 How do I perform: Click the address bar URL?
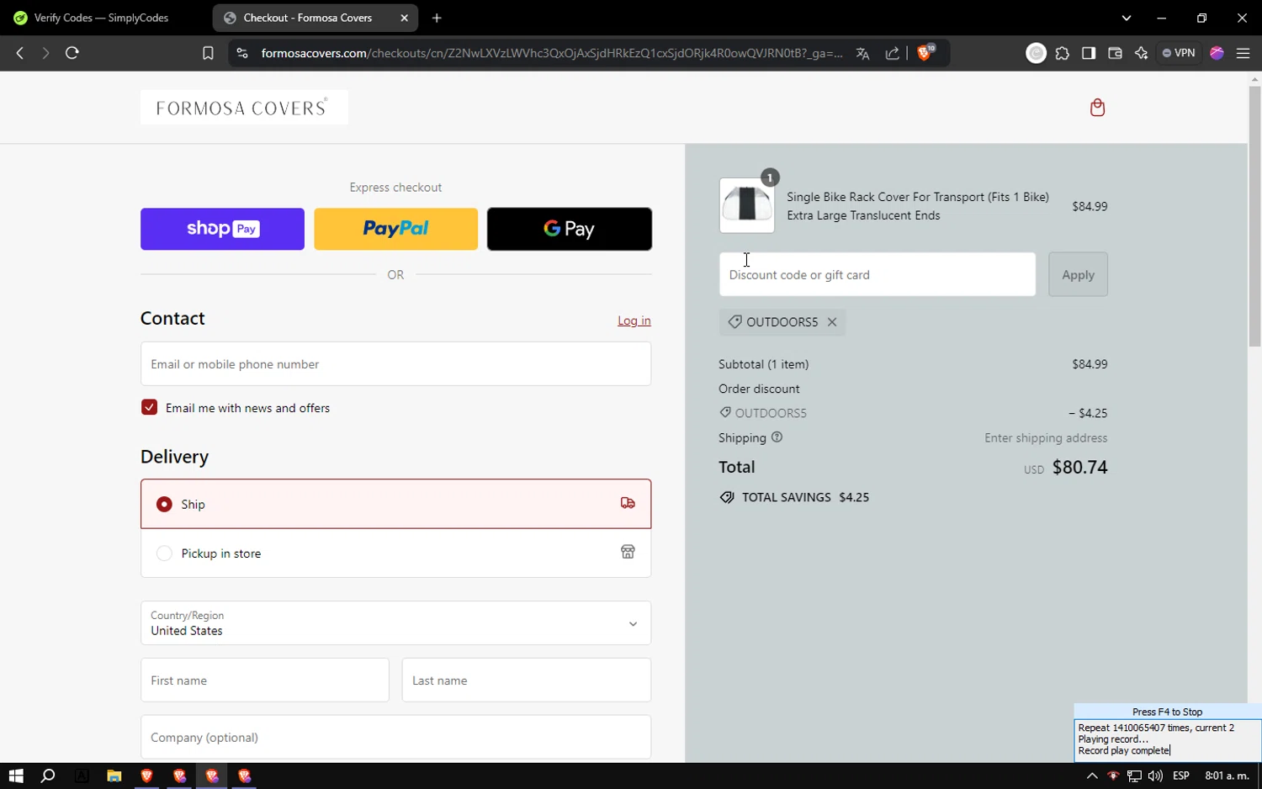pos(551,53)
